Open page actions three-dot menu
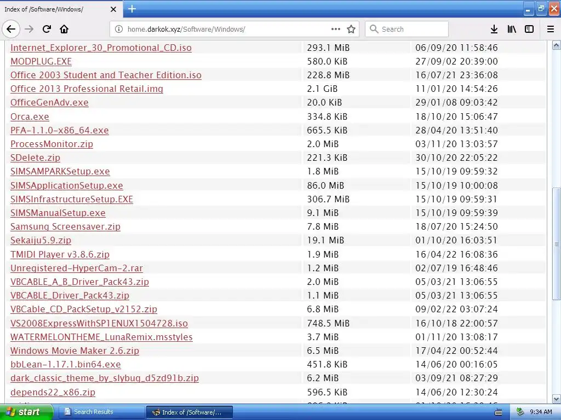Viewport: 561px width, 420px height. tap(336, 30)
